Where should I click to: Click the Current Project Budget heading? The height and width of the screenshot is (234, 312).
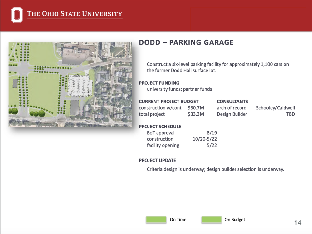point(168,102)
